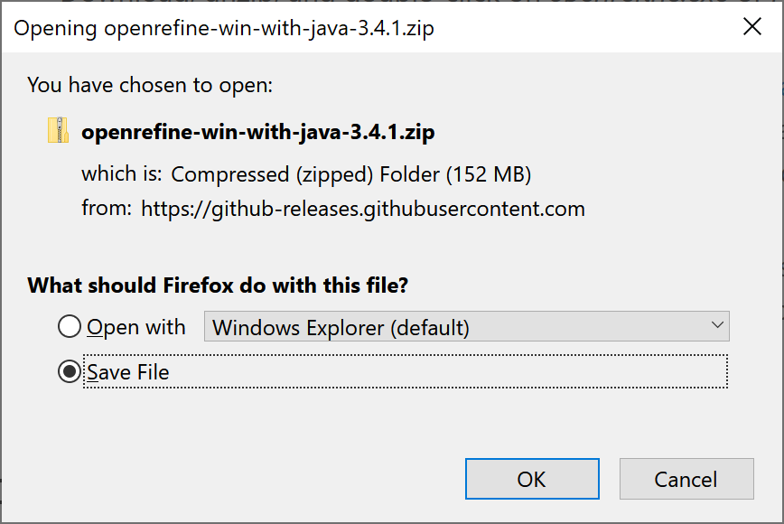Click the Save File label text

click(126, 371)
